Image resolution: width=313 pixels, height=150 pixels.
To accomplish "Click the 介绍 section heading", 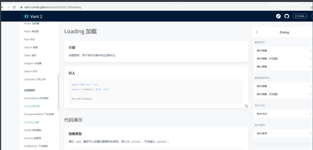I will click(72, 47).
